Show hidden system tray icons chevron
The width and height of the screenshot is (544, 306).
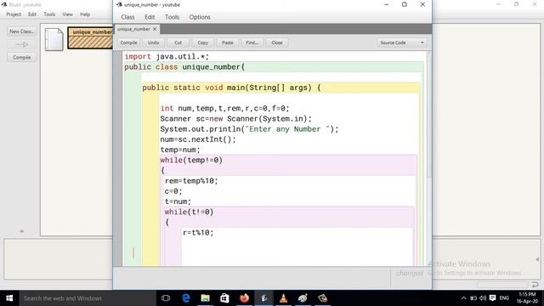pos(464,298)
